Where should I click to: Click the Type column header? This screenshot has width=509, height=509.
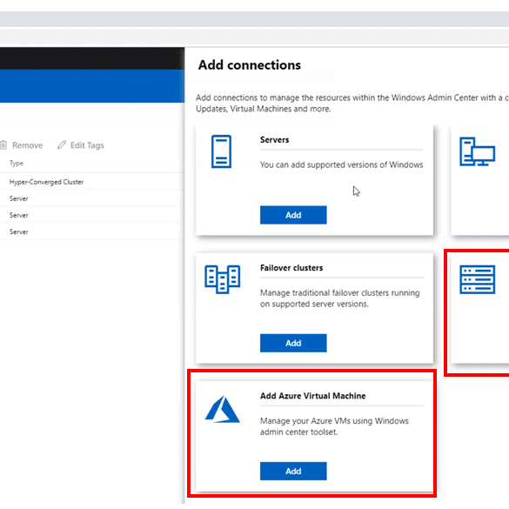[x=17, y=164]
